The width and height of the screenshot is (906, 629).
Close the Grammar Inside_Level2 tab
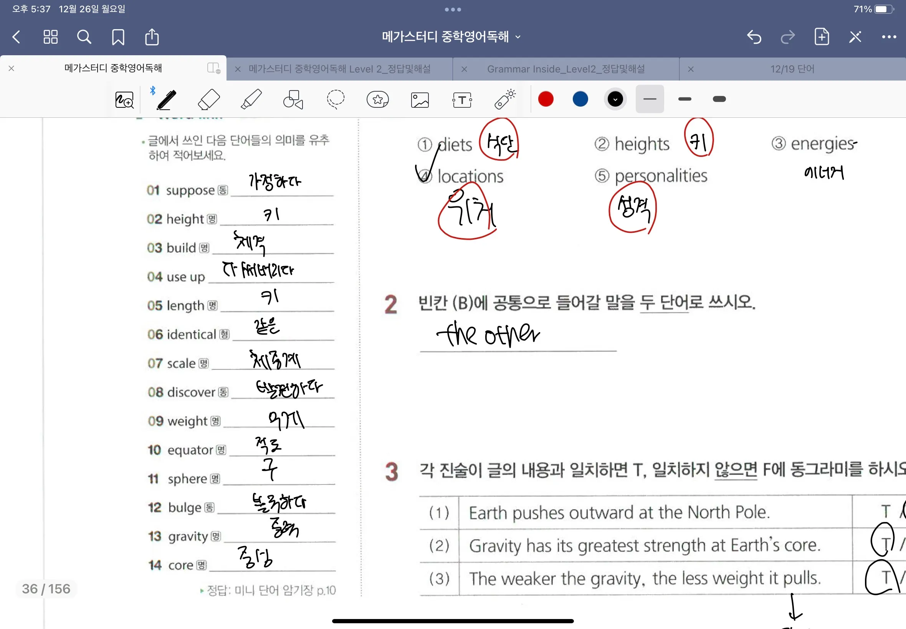coord(464,69)
